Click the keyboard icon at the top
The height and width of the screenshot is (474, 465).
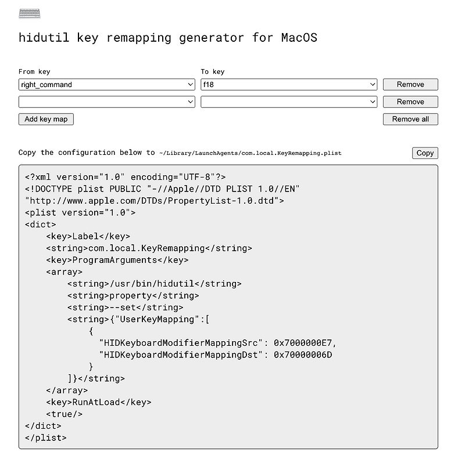(x=29, y=13)
